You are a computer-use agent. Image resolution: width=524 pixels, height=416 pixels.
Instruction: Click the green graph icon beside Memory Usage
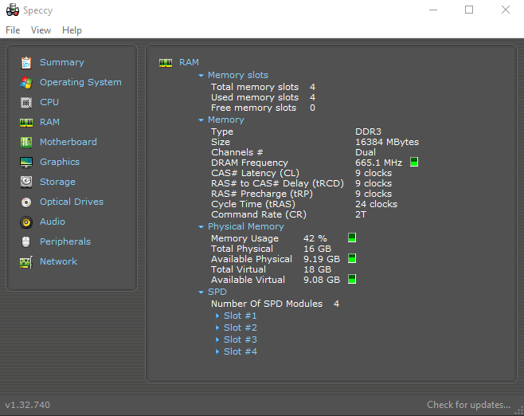[x=352, y=237]
